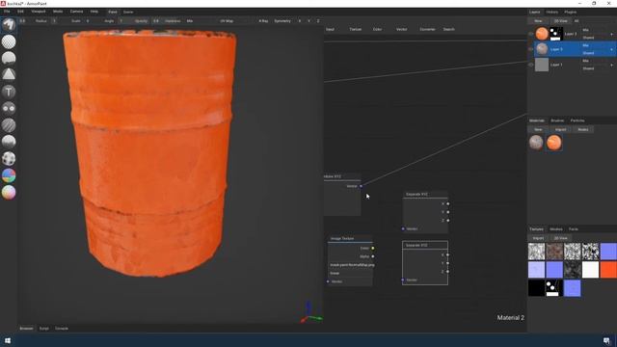Open Windows notification center icon
This screenshot has height=347, width=617.
[x=606, y=340]
